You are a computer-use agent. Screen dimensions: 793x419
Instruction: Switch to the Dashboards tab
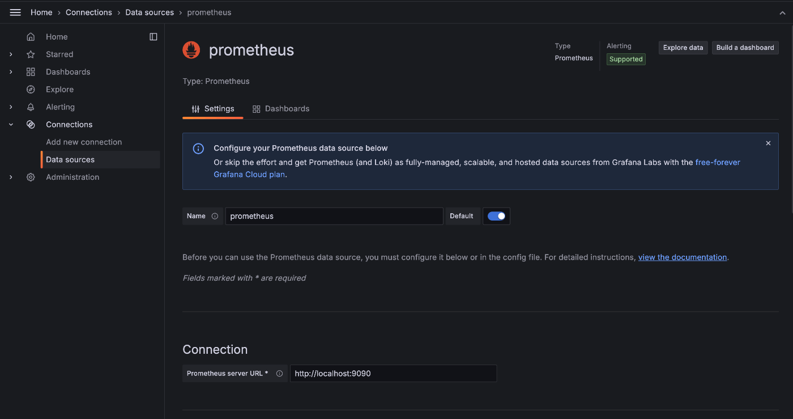tap(281, 108)
